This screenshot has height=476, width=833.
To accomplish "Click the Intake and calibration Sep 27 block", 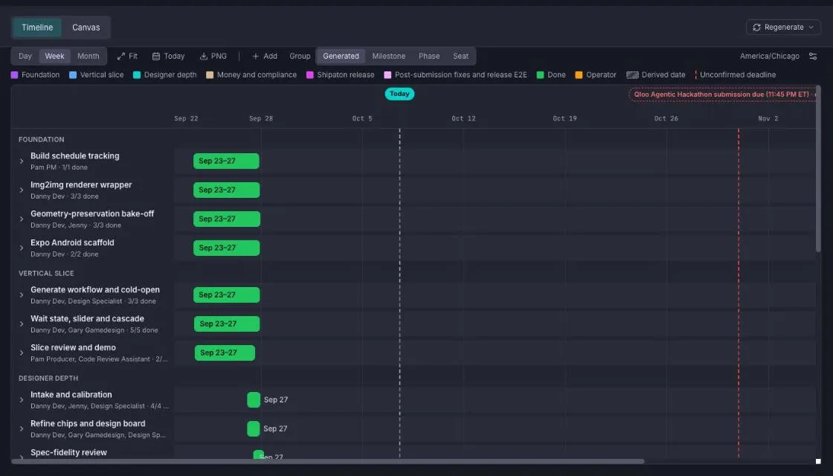I will [x=254, y=399].
